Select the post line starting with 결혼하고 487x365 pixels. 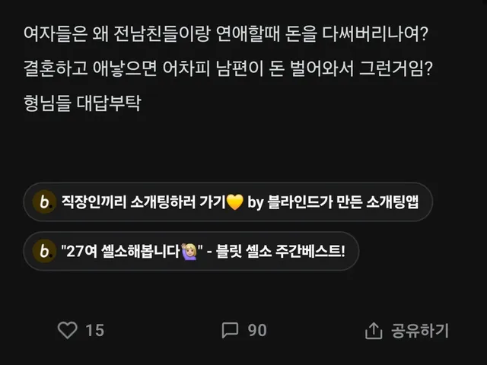pyautogui.click(x=228, y=68)
